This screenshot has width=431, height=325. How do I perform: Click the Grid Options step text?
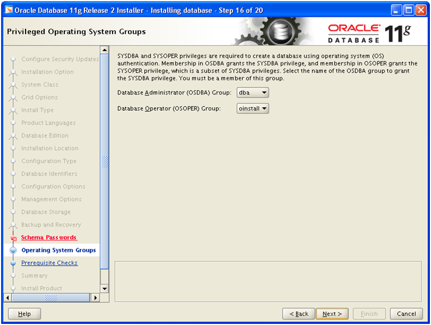coord(39,98)
